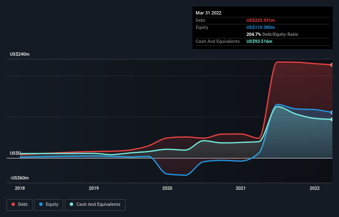Click the -US$60m y-axis label
This screenshot has width=339, height=217.
(19, 178)
